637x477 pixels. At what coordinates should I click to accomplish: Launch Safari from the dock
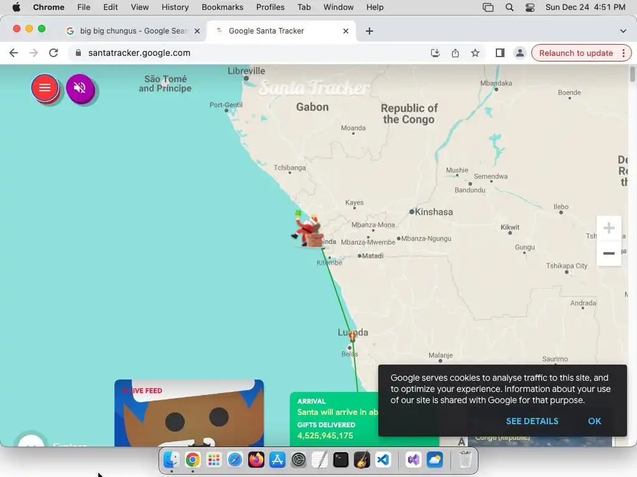click(x=235, y=460)
